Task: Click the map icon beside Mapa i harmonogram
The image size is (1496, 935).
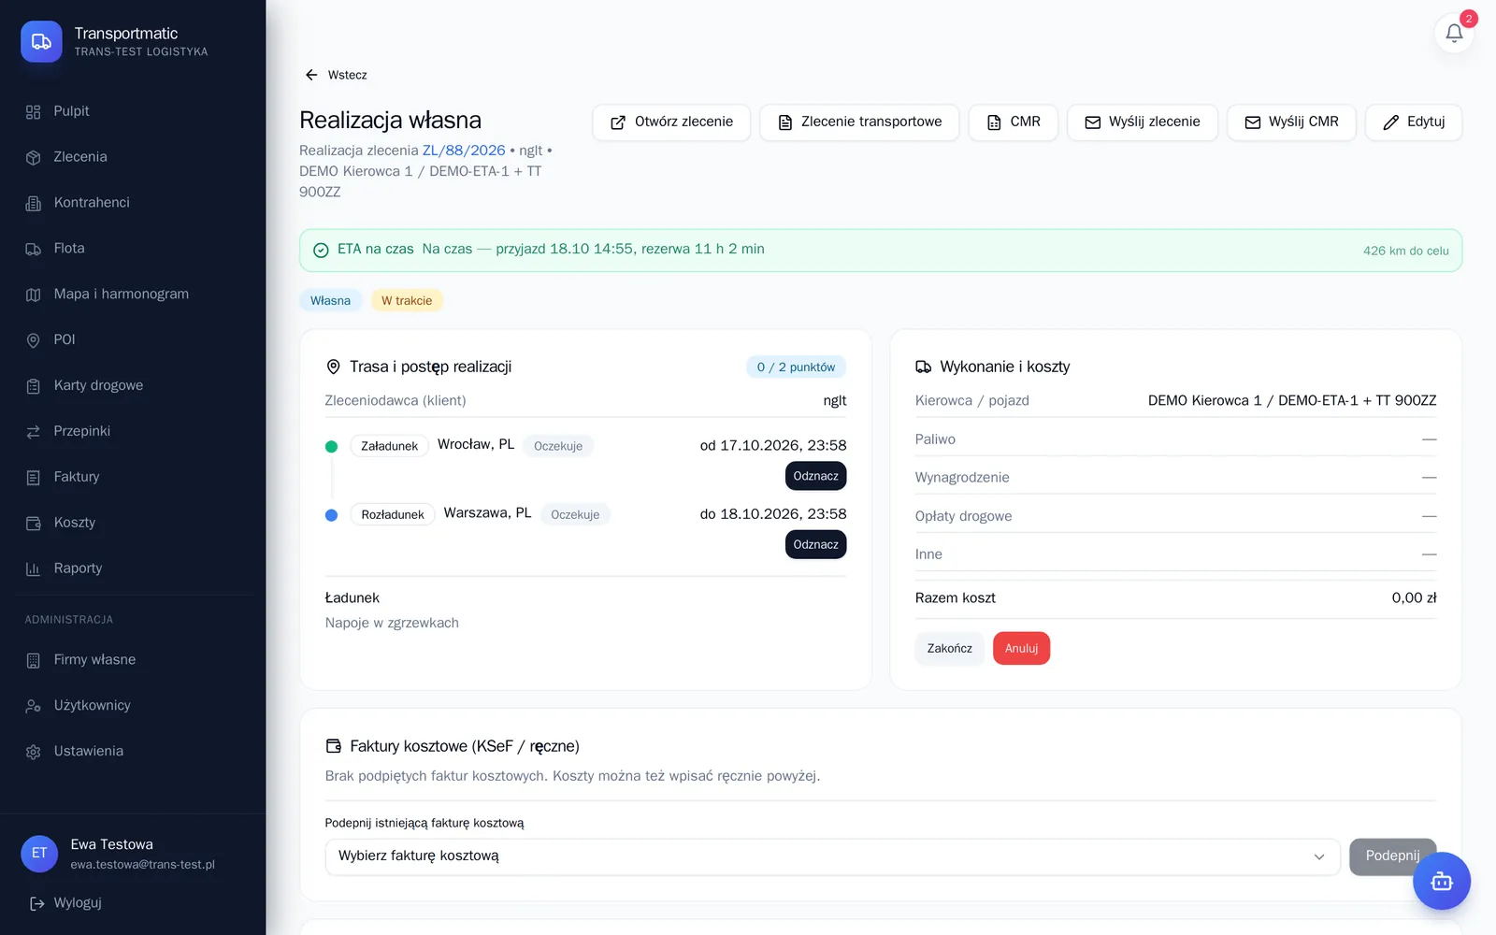Action: tap(34, 295)
